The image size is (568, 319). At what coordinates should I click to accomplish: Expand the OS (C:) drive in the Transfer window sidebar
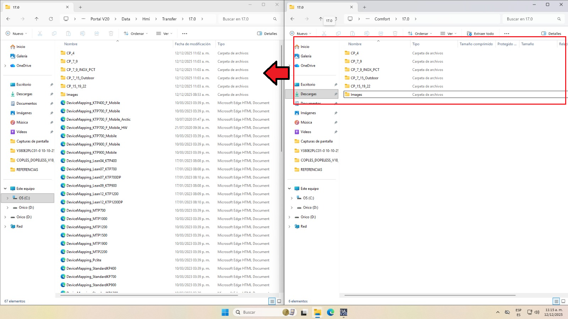[7, 198]
